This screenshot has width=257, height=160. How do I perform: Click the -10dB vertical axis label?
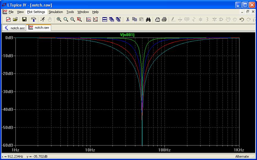coord(7,56)
